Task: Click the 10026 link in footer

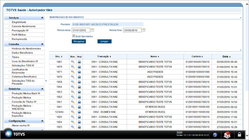Action: click(x=179, y=132)
